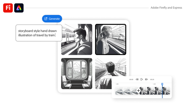Click the Adobe Firefly app icon
Screen dimensions: 187x105
(8, 8)
